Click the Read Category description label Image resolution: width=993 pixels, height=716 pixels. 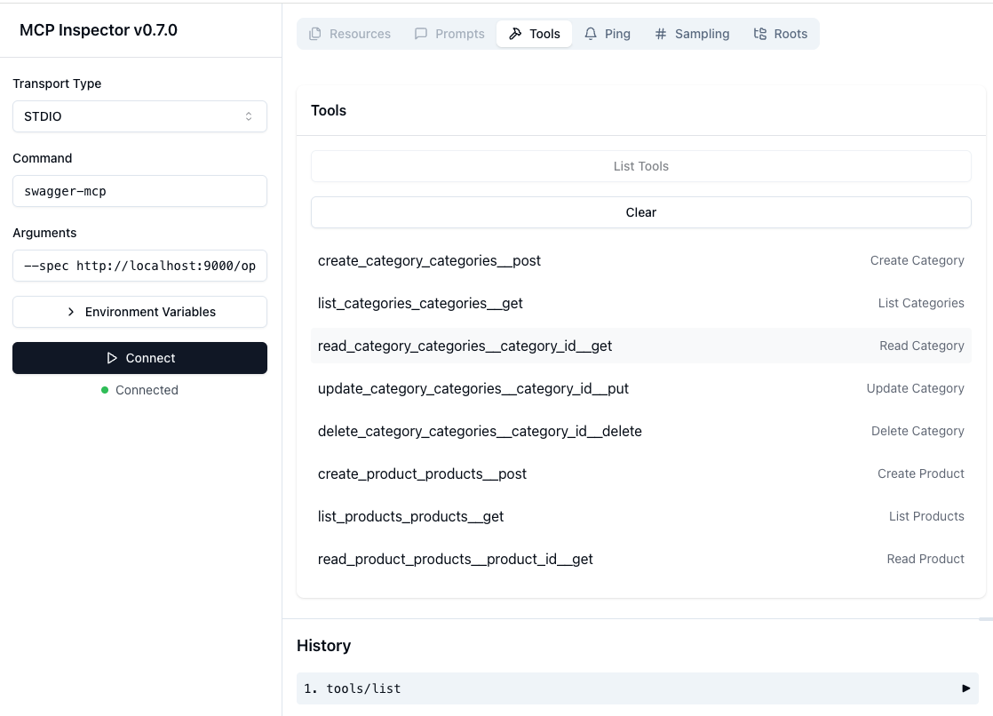[x=921, y=346]
